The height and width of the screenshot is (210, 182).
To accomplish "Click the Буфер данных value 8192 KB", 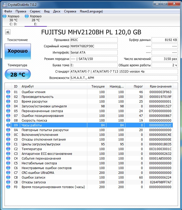I will click(x=165, y=40).
